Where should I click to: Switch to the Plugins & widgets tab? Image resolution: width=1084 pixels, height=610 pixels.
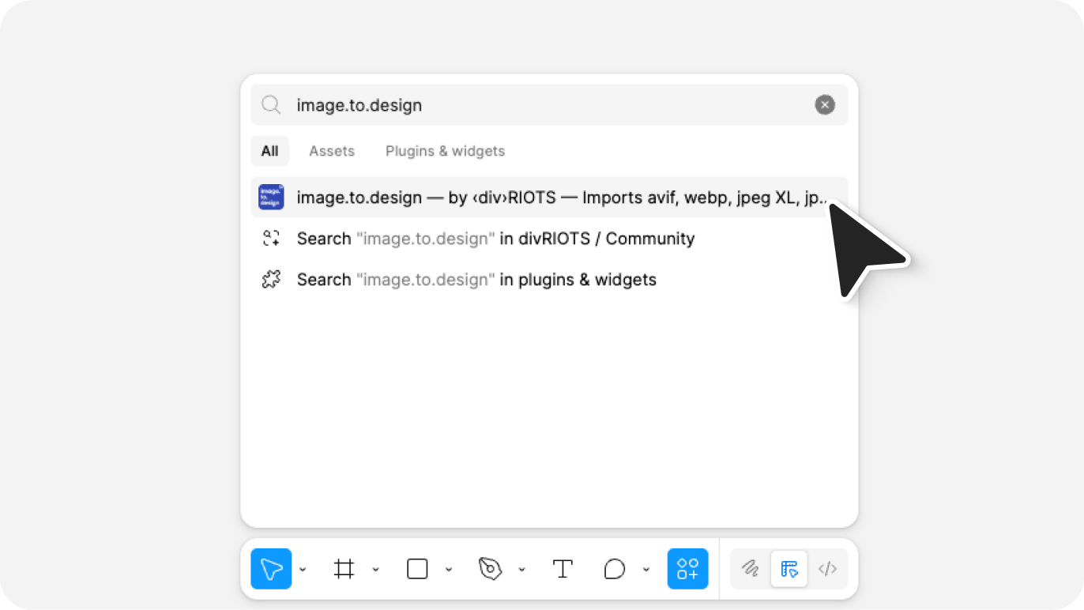[445, 151]
